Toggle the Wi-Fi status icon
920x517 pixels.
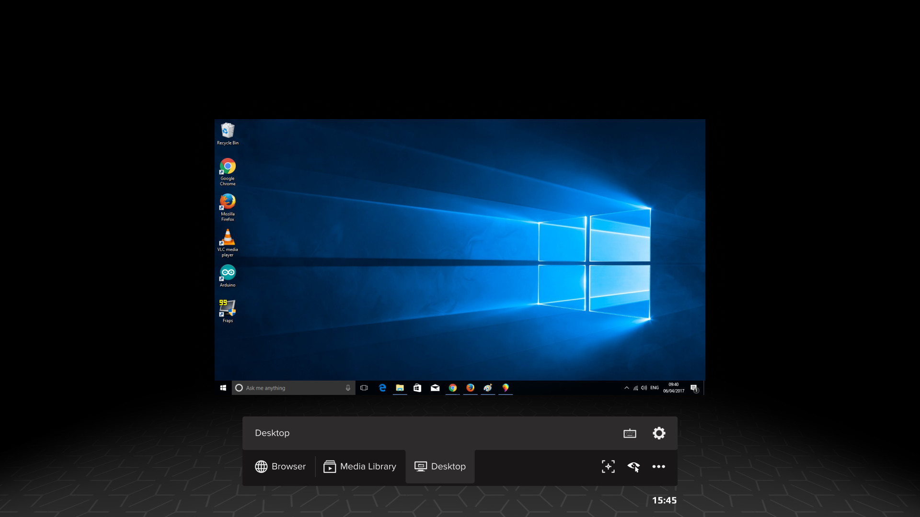[x=635, y=388]
